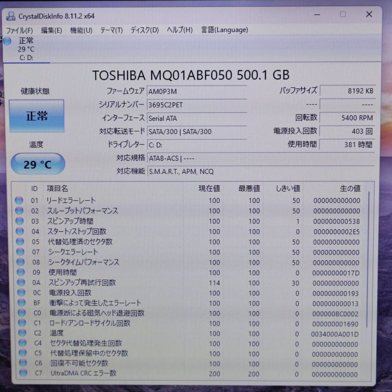Click raw value 000000001690 in C1 row

tap(335, 324)
